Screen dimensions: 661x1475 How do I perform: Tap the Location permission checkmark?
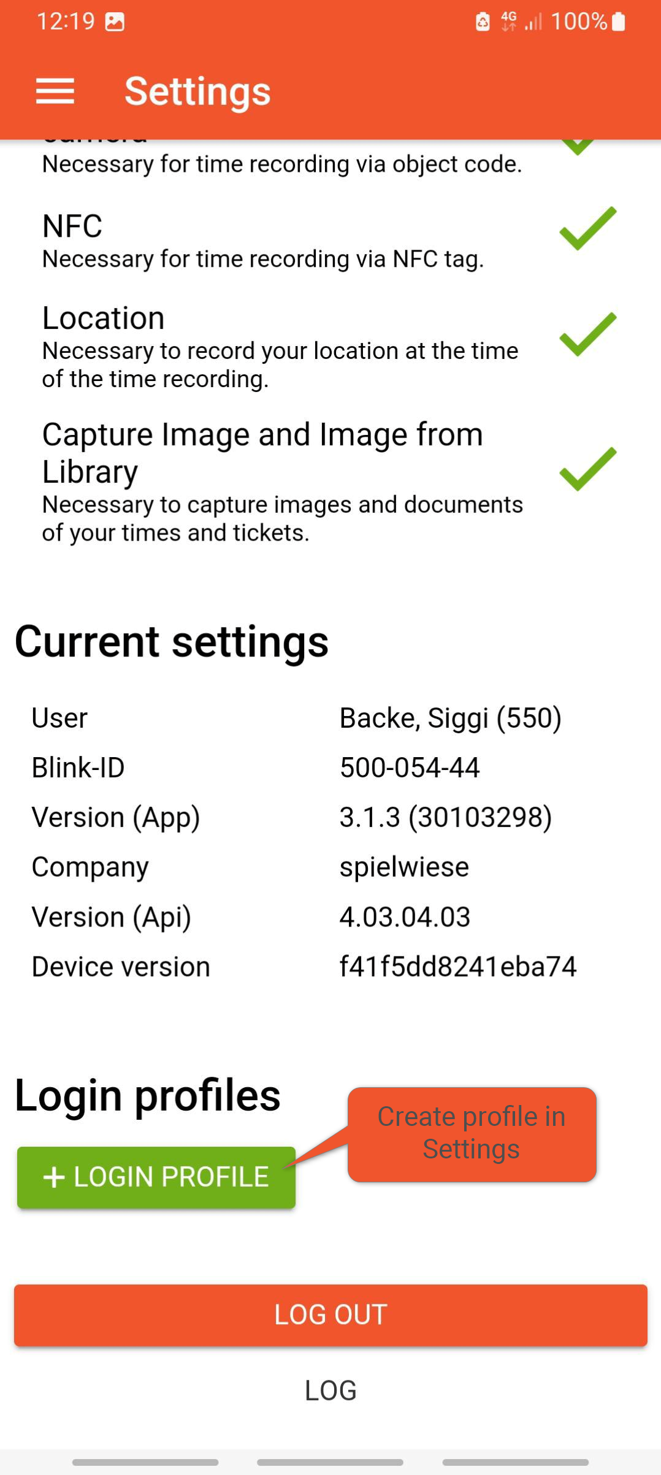tap(587, 334)
